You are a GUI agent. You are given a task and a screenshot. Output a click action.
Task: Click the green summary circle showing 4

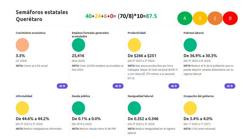pos(184,18)
